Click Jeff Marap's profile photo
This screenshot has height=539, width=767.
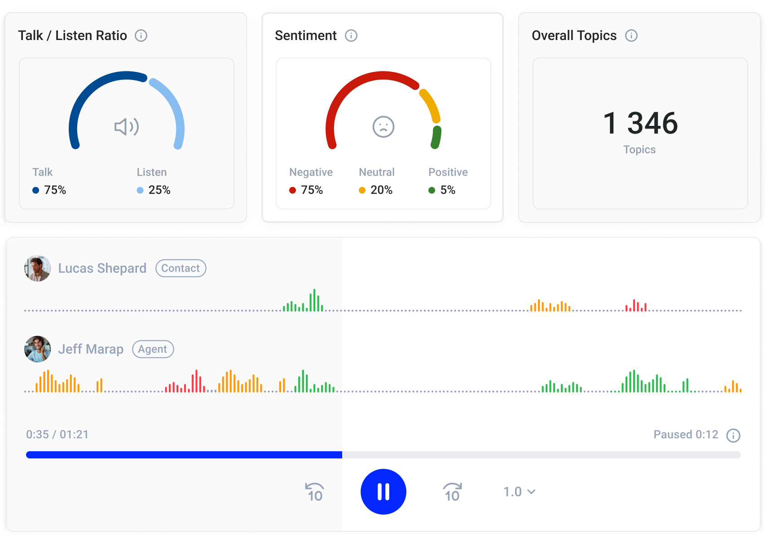pyautogui.click(x=37, y=349)
